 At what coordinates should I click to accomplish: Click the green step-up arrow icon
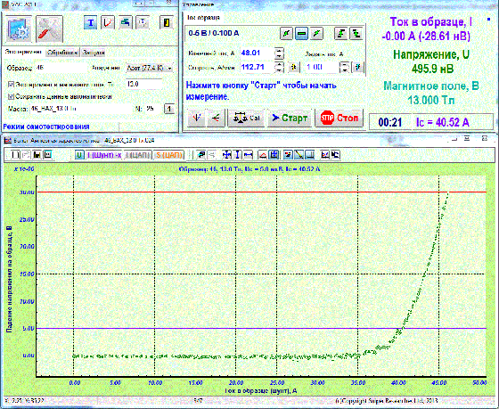340,34
